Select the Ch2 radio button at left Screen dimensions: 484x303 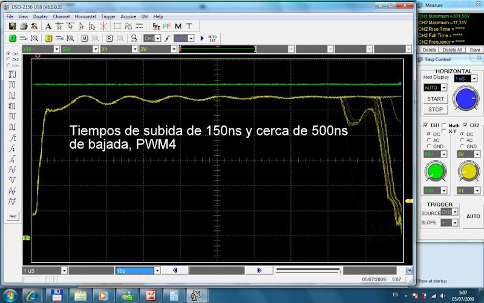8,59
